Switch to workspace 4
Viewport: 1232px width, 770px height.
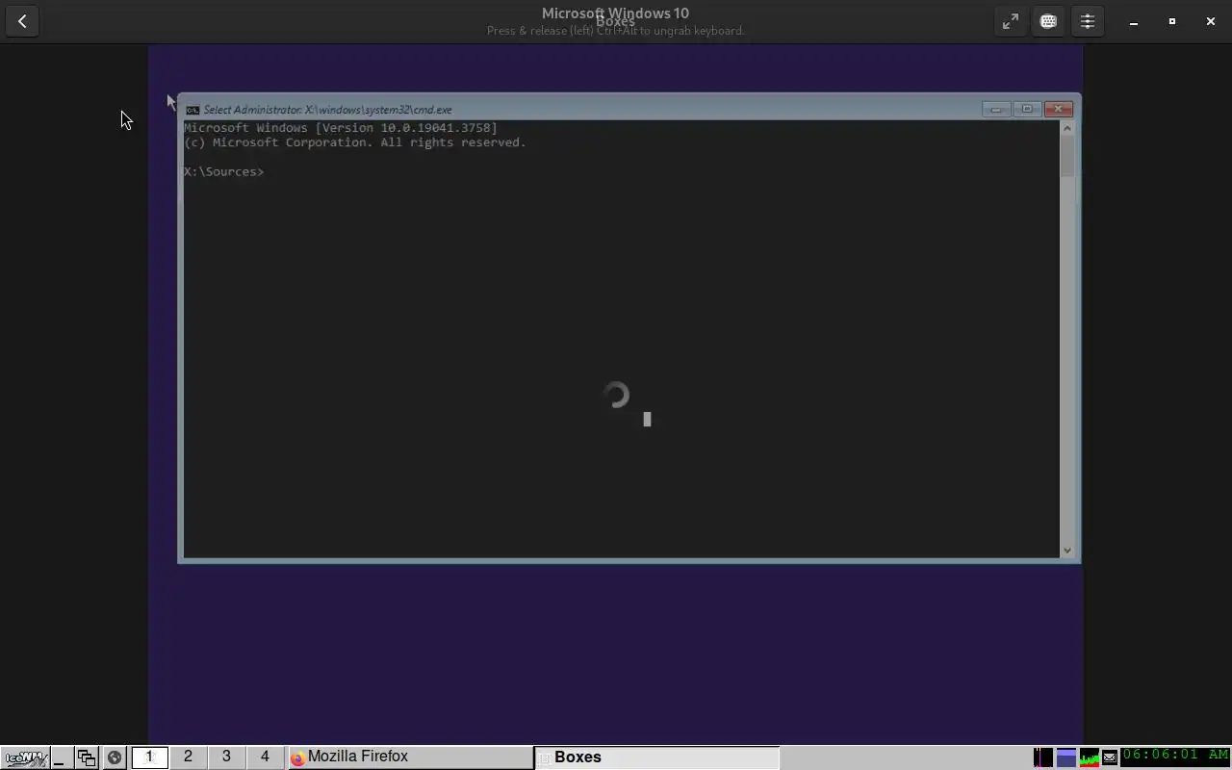[265, 757]
